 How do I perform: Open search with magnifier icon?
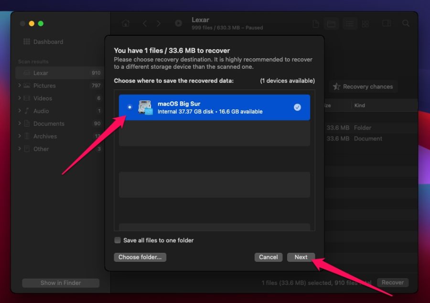click(406, 23)
